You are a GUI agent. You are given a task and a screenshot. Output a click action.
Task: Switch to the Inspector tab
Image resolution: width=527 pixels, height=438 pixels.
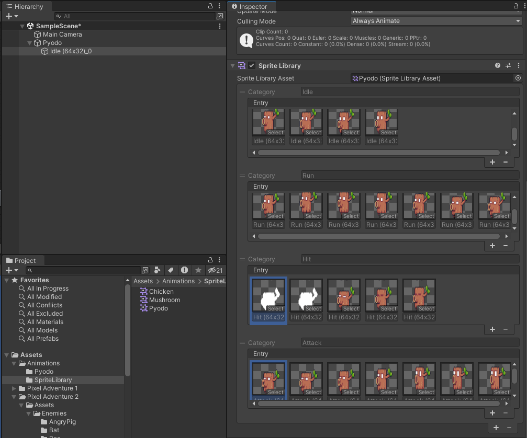click(250, 6)
